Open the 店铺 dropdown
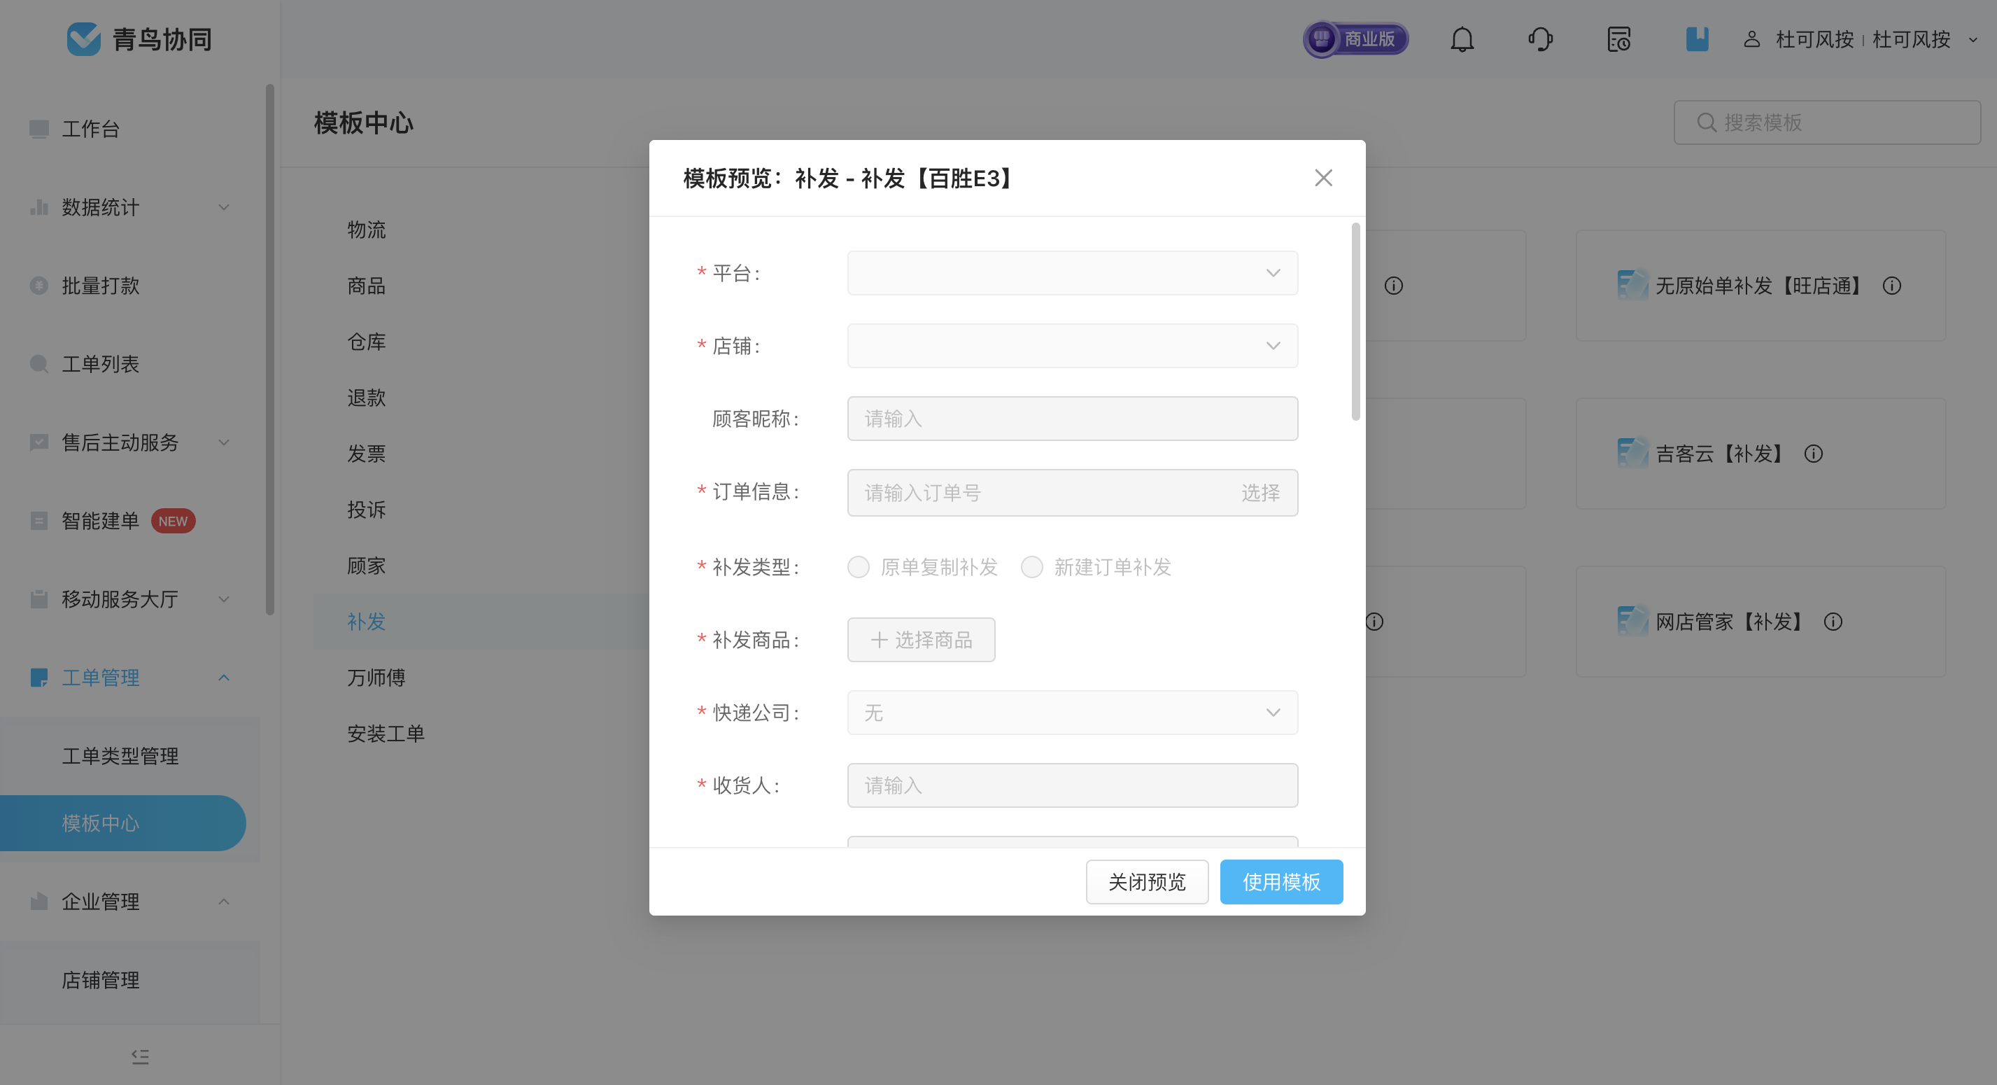This screenshot has height=1085, width=1997. point(1072,346)
